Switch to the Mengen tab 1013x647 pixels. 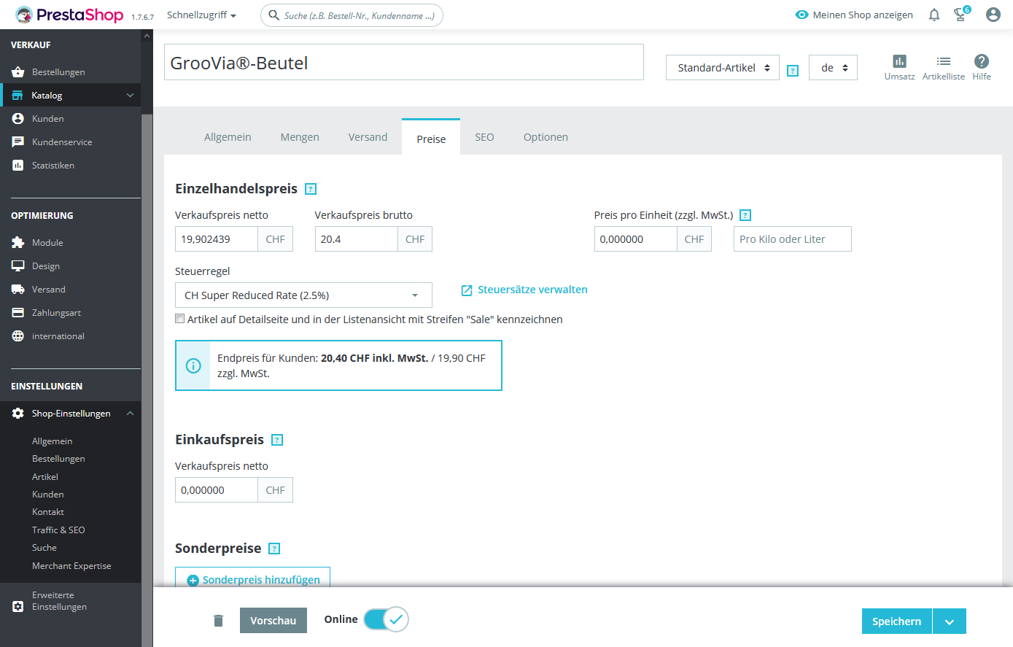pyautogui.click(x=300, y=137)
